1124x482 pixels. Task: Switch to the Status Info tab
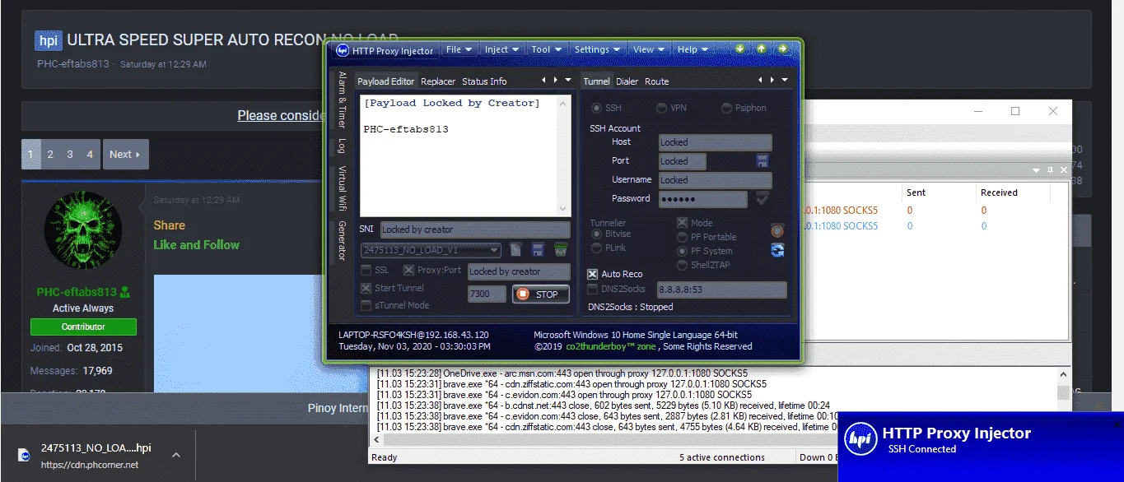pos(484,81)
